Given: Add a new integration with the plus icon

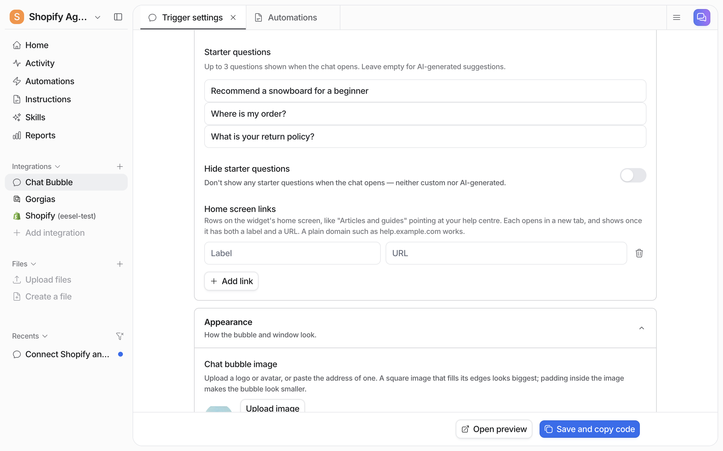Looking at the screenshot, I should 120,167.
